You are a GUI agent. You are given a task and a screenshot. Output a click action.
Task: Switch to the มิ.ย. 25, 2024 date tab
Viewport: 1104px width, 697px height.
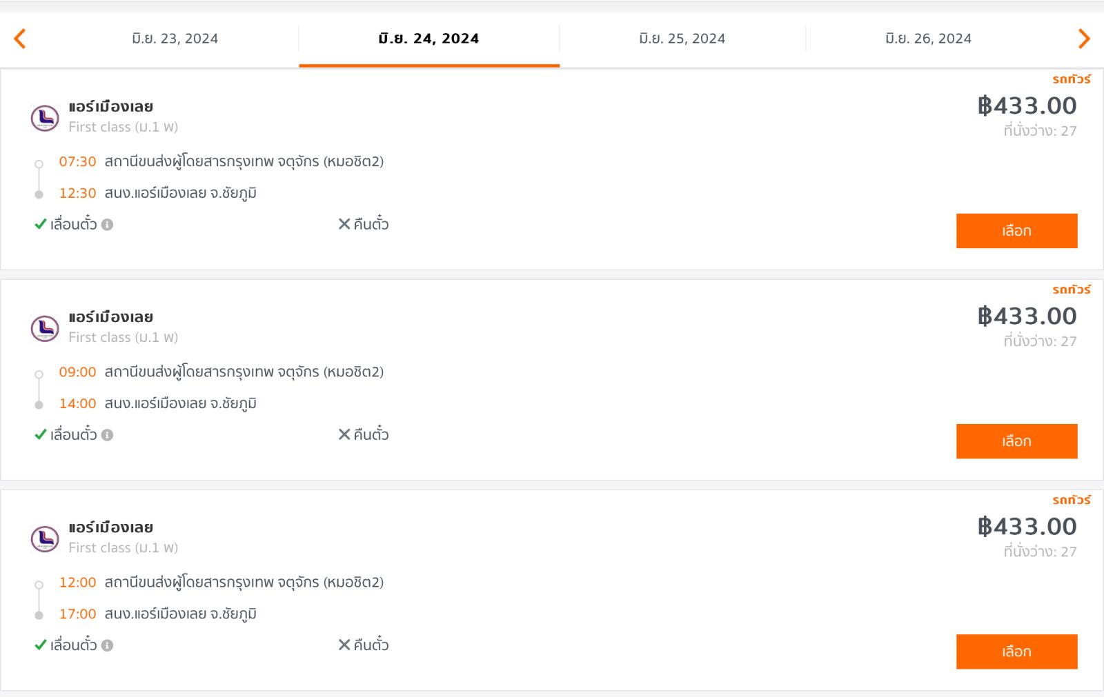point(682,39)
